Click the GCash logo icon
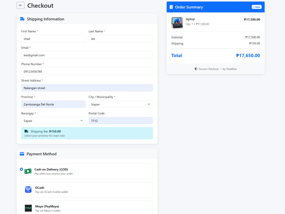Viewport: 285px width, 214px height. tap(28, 189)
